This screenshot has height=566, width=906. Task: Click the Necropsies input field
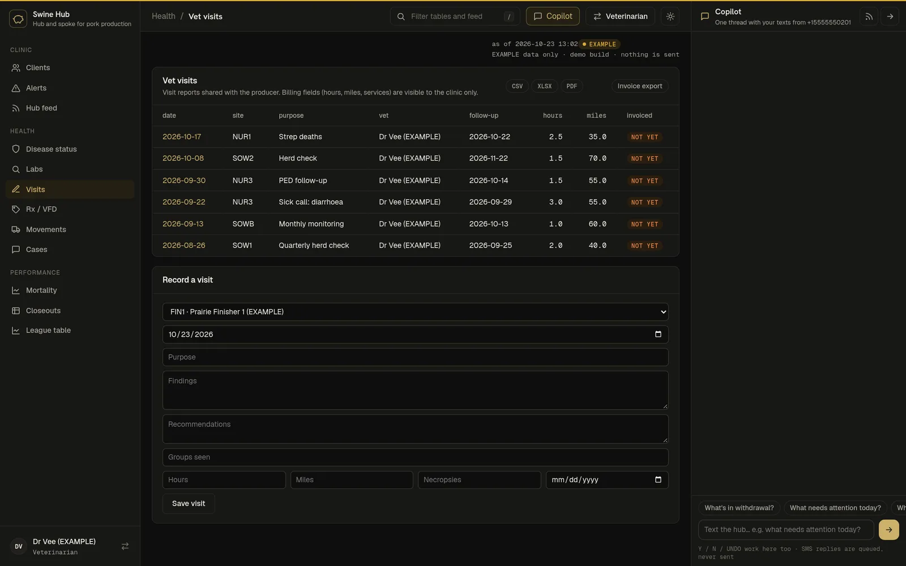click(x=479, y=480)
